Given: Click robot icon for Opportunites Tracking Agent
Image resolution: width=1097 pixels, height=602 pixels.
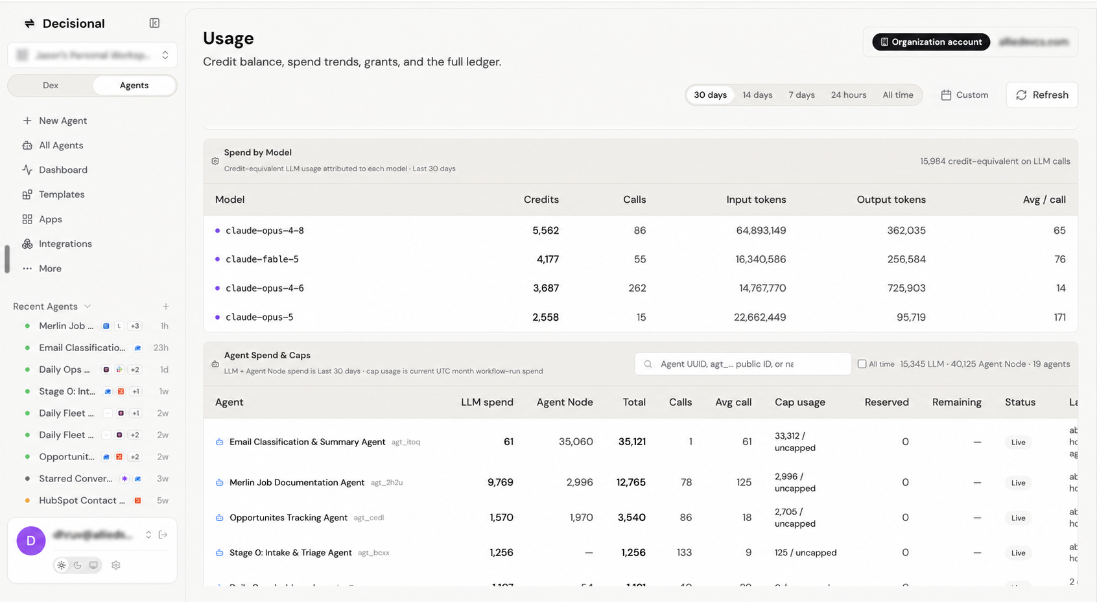Looking at the screenshot, I should click(219, 518).
